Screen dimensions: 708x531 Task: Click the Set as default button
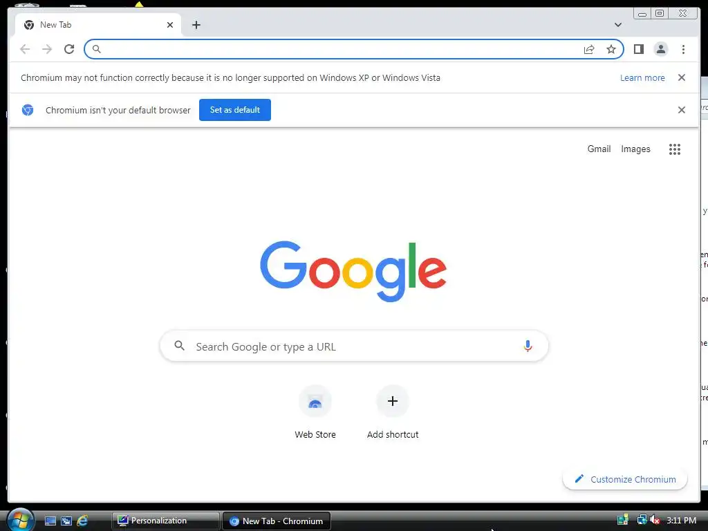coord(235,110)
